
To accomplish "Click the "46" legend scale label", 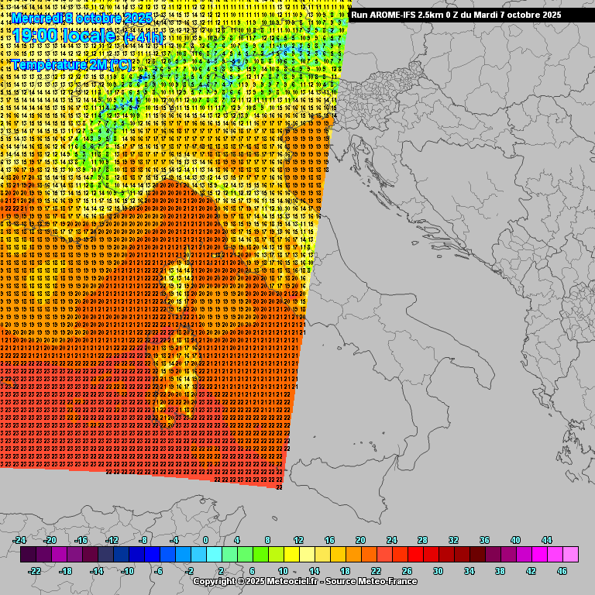I will click(x=562, y=571).
